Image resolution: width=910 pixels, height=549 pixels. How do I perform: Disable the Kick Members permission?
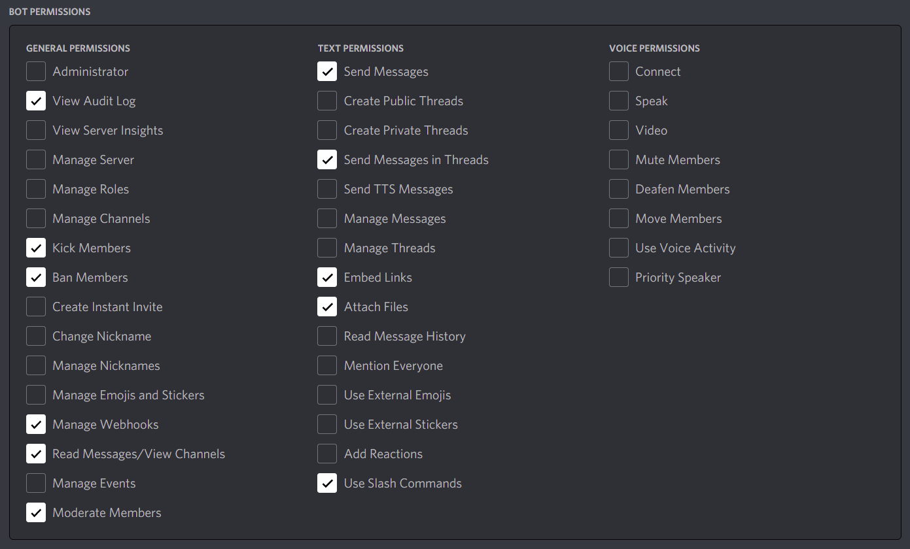pos(36,248)
